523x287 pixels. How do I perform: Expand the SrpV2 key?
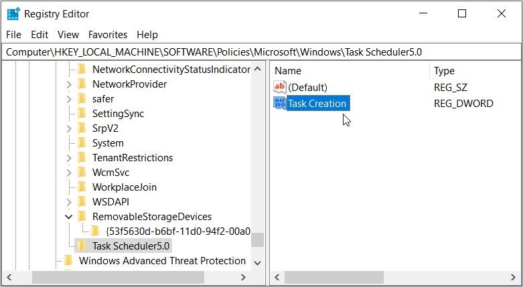tap(69, 128)
